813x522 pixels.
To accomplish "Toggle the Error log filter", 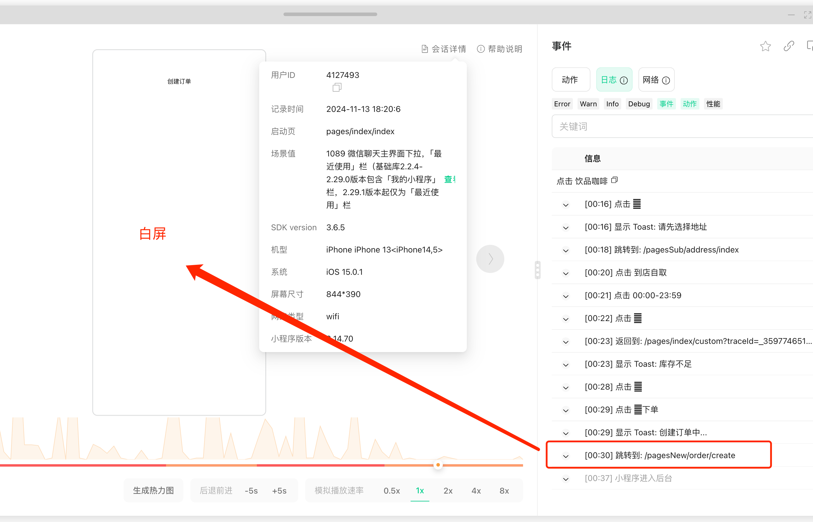I will point(562,104).
